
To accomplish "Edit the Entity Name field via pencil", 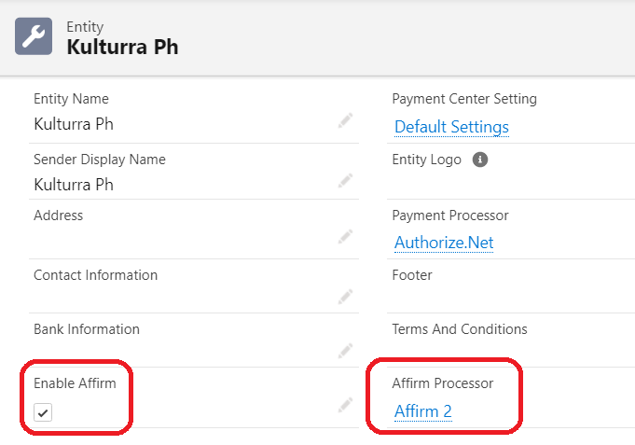I will click(x=346, y=120).
